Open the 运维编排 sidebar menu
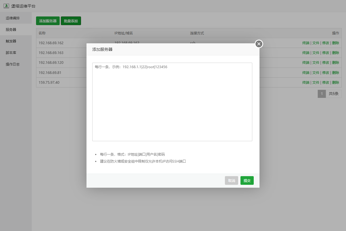The image size is (346, 231). [x=13, y=18]
